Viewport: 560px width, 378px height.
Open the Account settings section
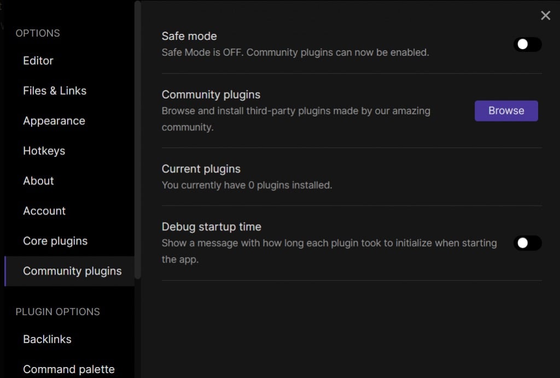click(44, 211)
